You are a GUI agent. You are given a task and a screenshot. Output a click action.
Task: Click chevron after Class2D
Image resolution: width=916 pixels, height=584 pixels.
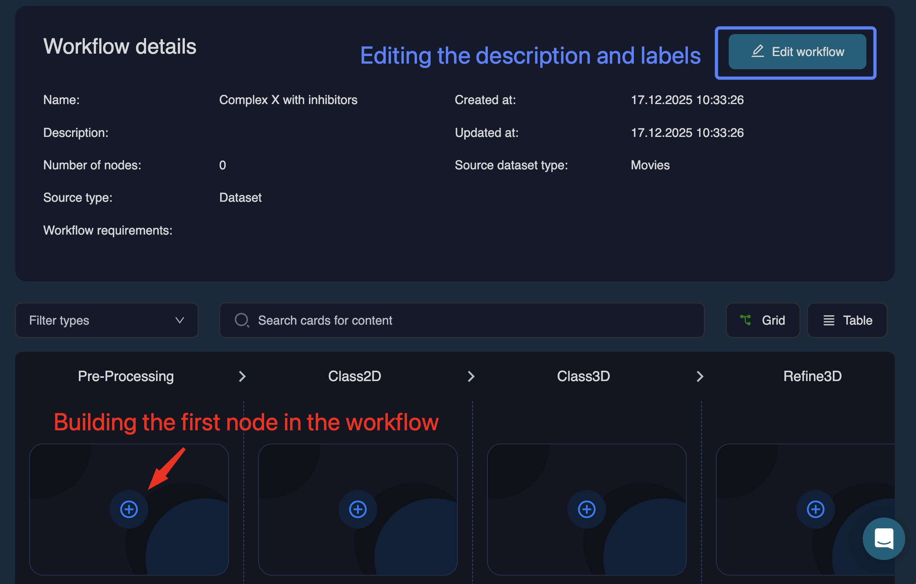[471, 376]
